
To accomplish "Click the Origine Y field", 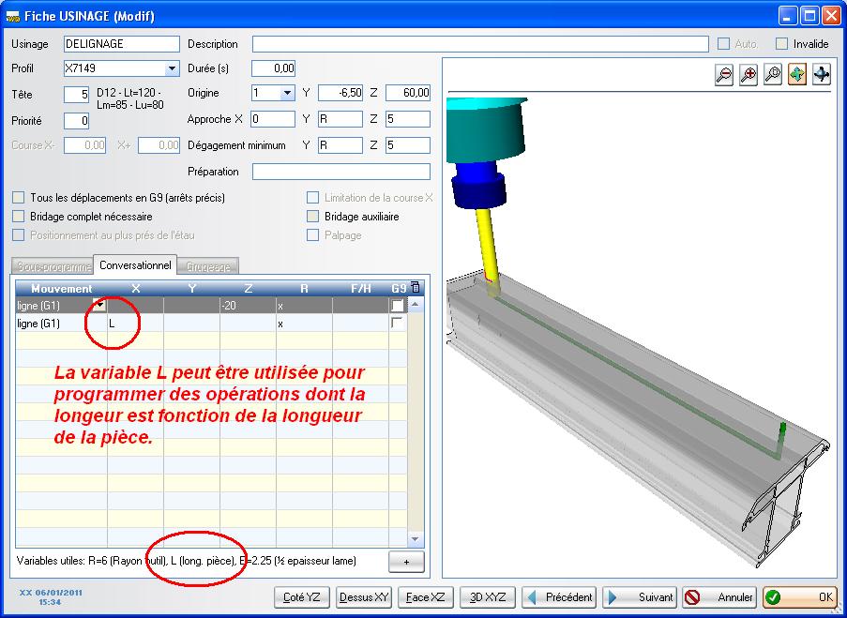I will 340,93.
